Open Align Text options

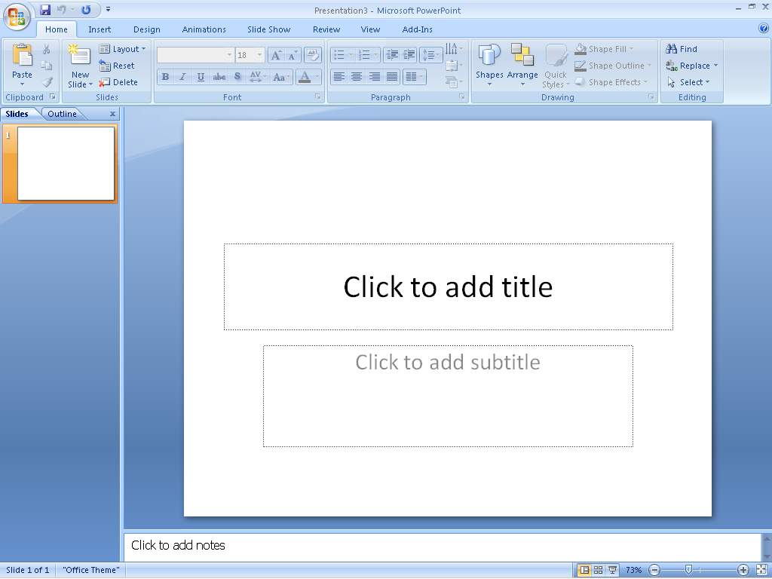pyautogui.click(x=453, y=66)
